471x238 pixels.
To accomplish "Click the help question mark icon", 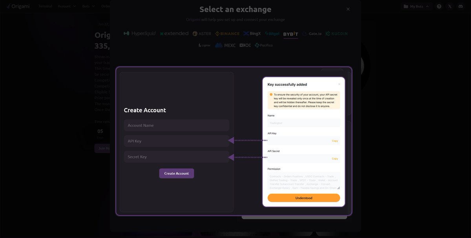I will coord(439,6).
